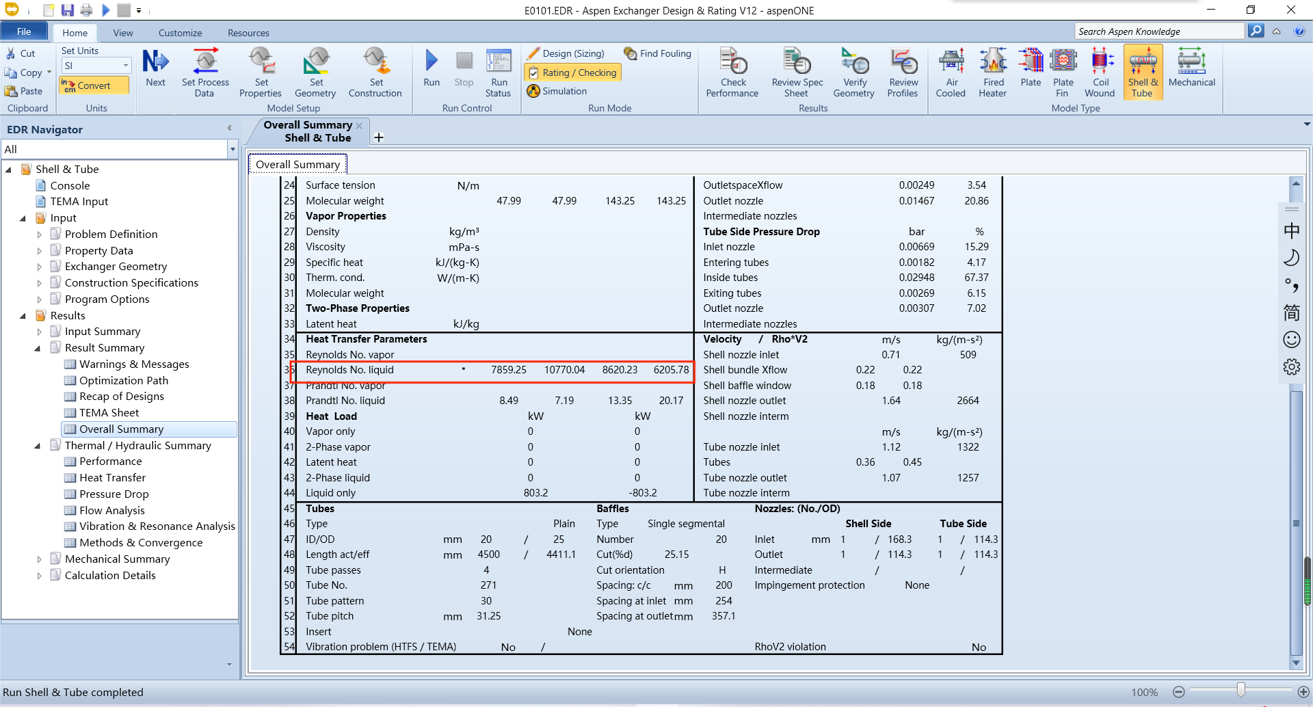Collapse the Shell & Tube tree node
Screen dimensions: 1313x707
point(8,170)
